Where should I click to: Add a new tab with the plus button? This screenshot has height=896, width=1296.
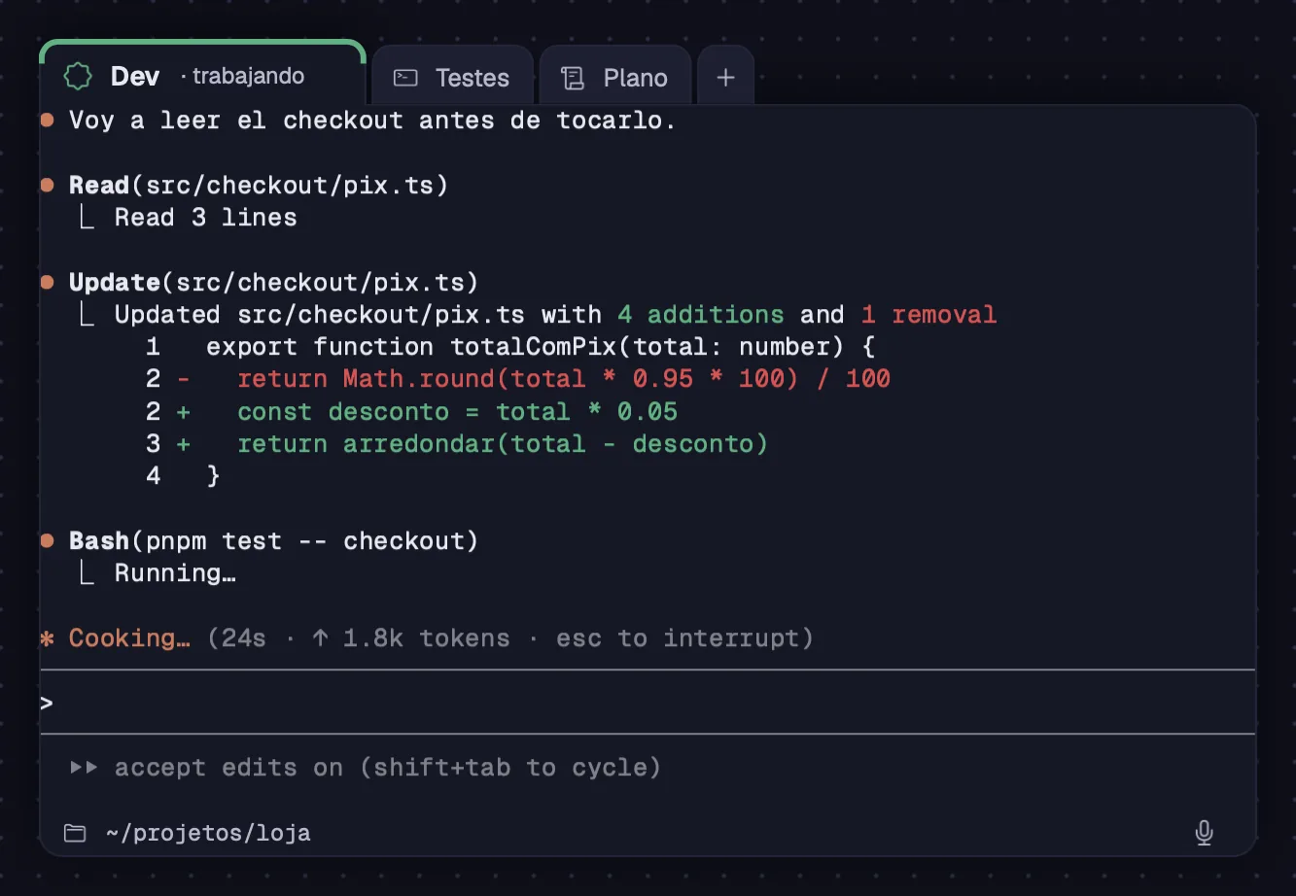pos(725,77)
